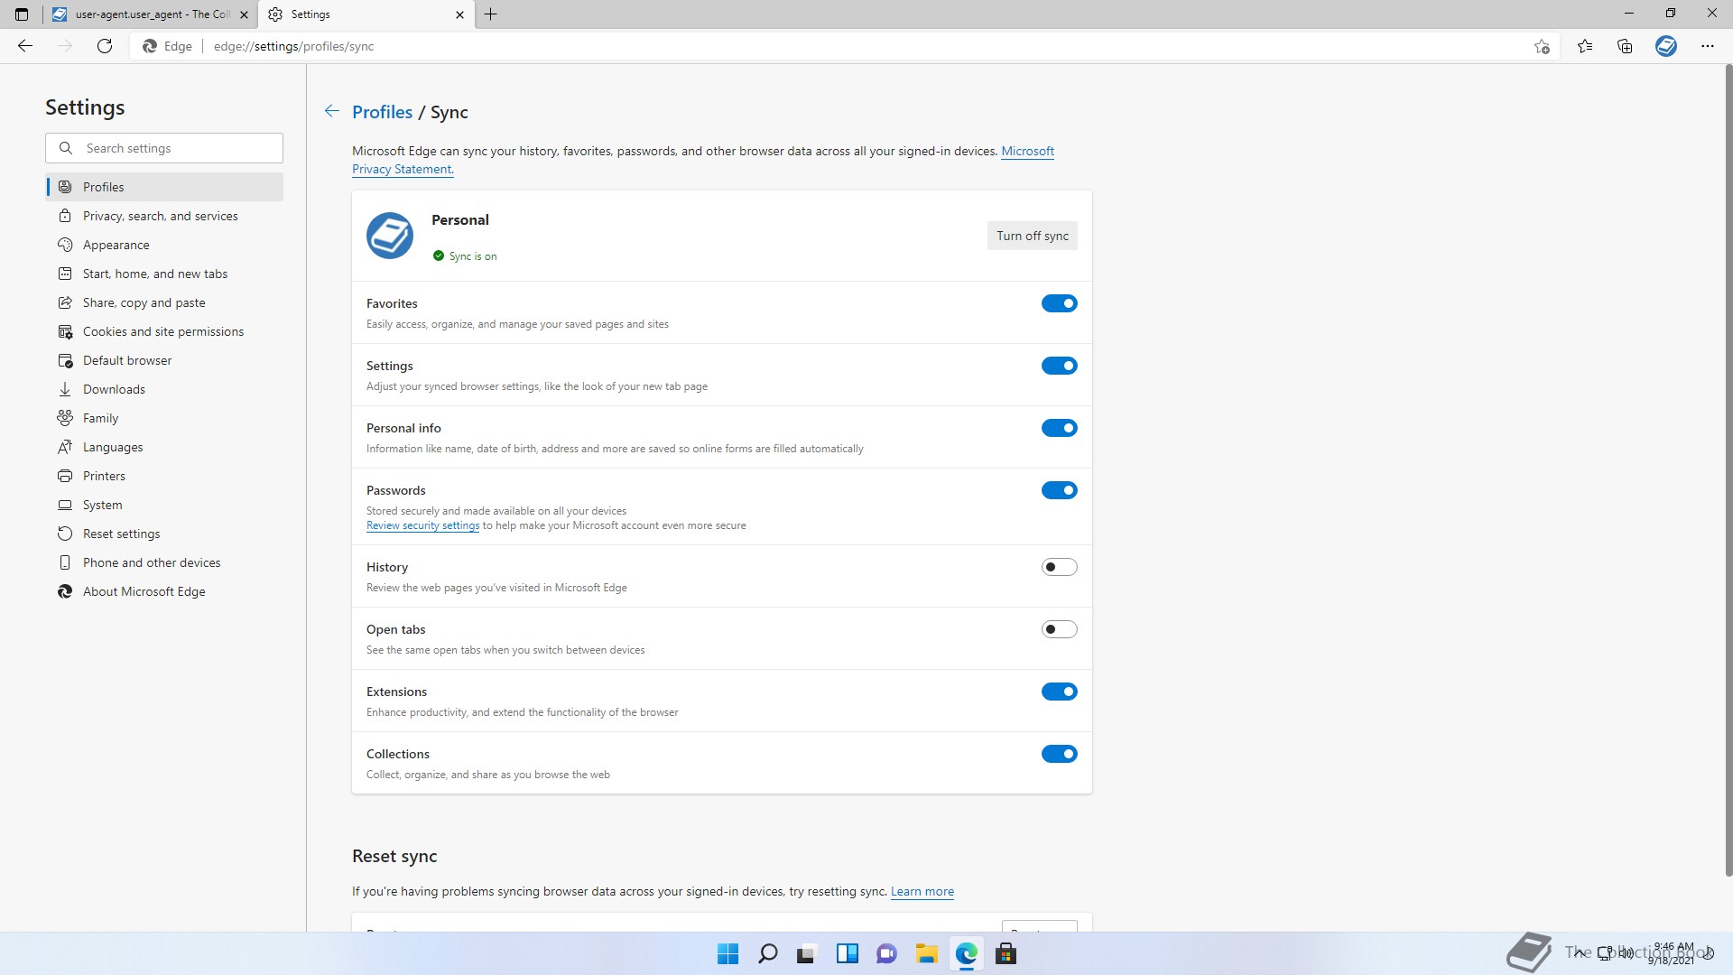Open Reset settings page
The width and height of the screenshot is (1733, 975).
tap(164, 534)
